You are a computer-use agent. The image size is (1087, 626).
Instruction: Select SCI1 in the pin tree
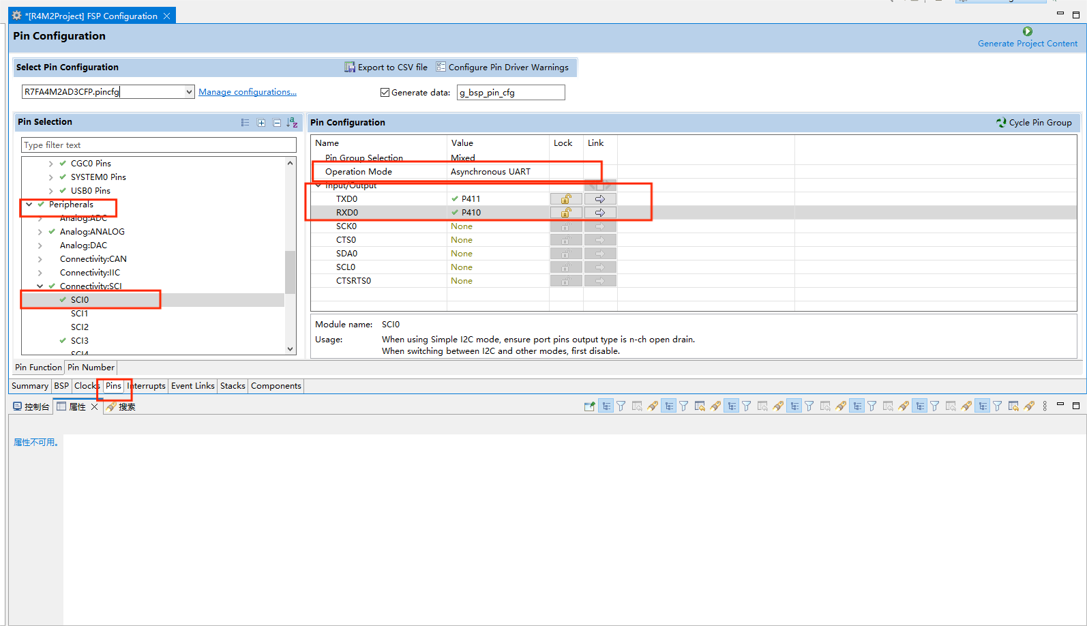pyautogui.click(x=80, y=314)
